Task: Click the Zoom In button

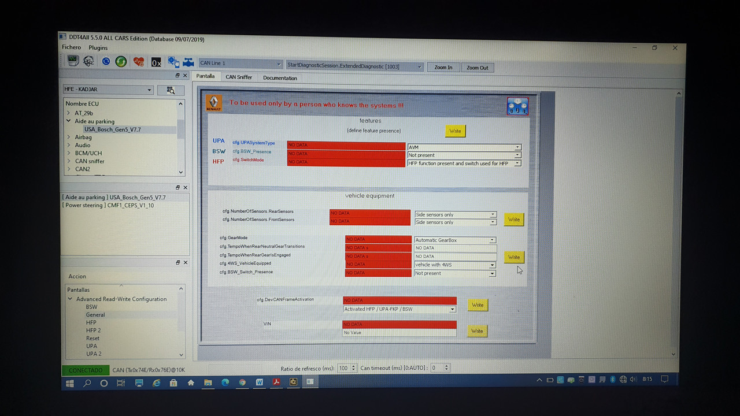Action: [x=443, y=68]
